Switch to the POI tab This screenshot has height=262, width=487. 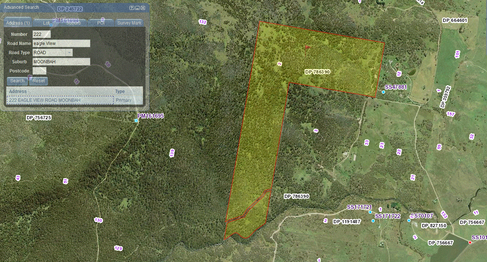coord(101,23)
